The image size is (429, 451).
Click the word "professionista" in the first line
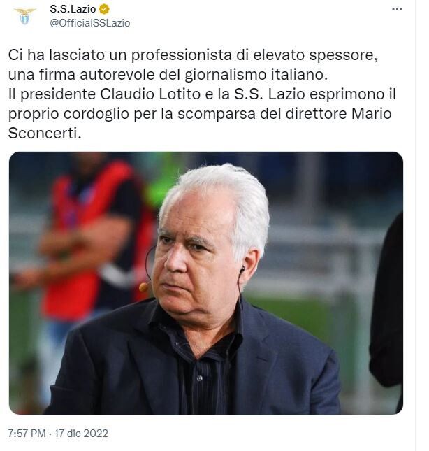182,55
